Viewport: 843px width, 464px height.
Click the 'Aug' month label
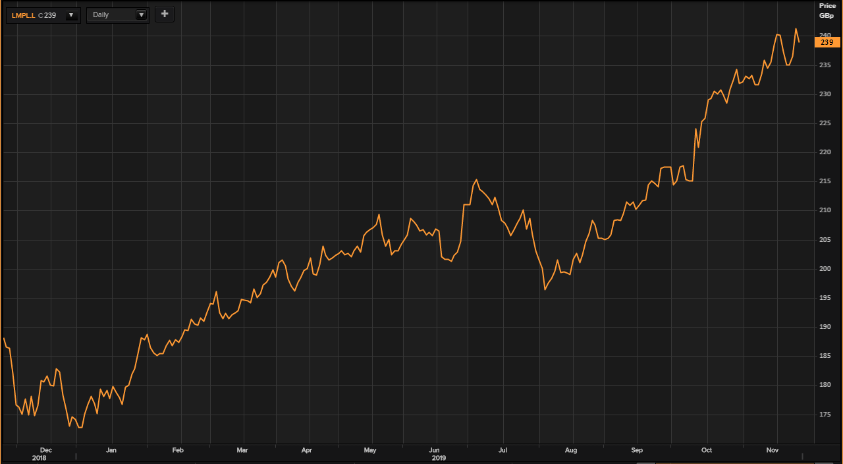(571, 450)
